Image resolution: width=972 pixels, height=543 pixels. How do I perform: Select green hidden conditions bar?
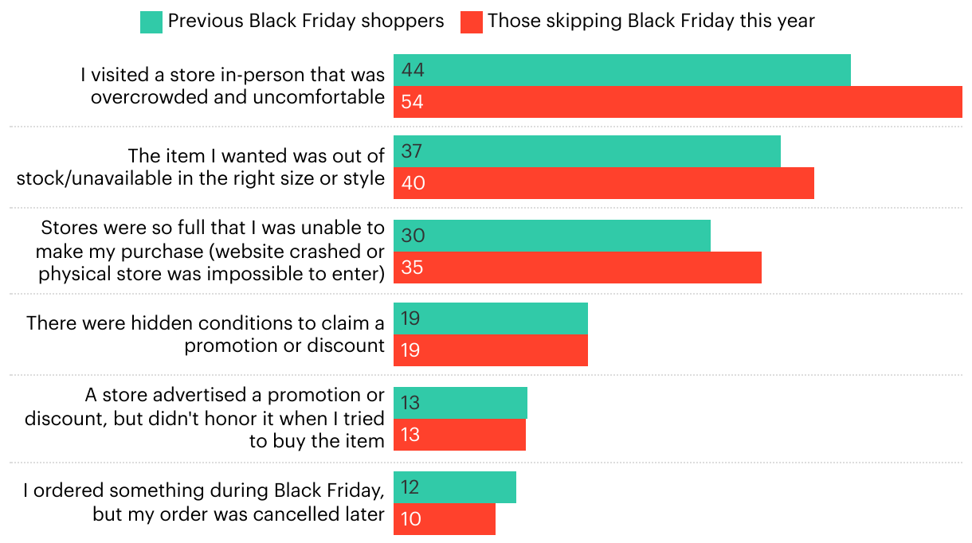[490, 318]
